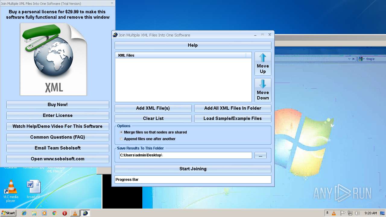The width and height of the screenshot is (386, 217).
Task: Click the XML Files column header
Action: coord(180,55)
